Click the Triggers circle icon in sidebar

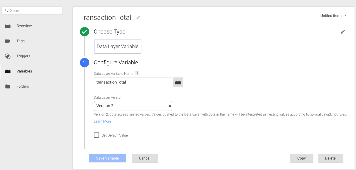8,56
